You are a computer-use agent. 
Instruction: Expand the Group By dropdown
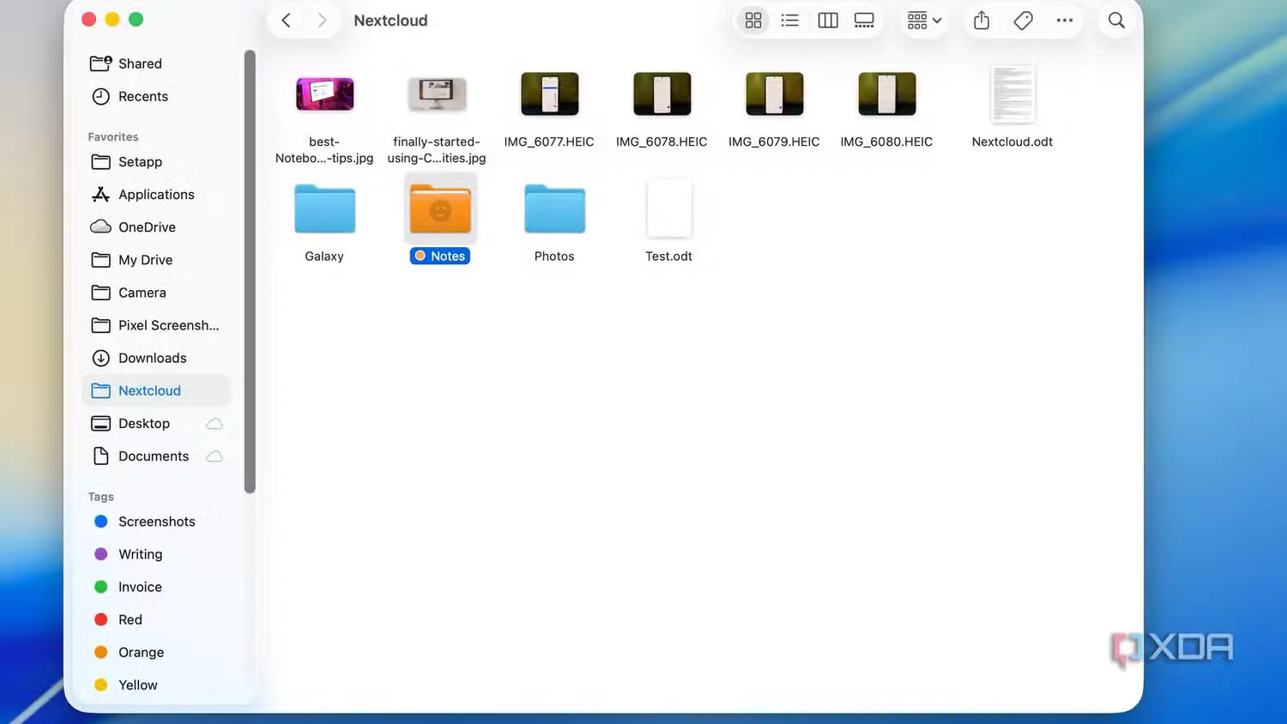tap(924, 21)
